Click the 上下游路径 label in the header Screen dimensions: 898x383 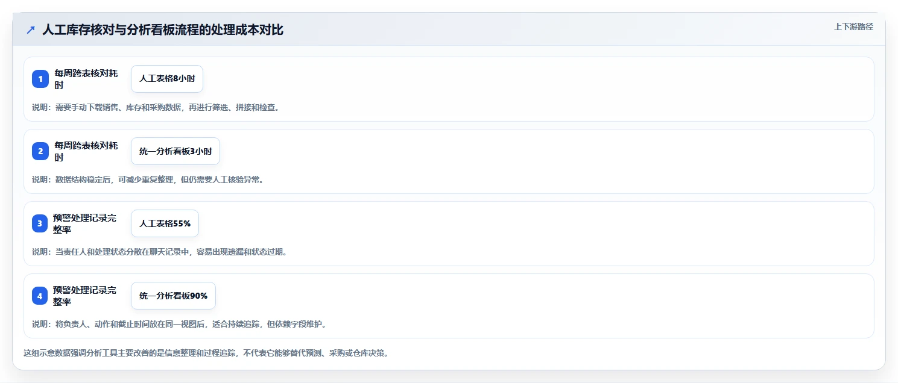853,26
